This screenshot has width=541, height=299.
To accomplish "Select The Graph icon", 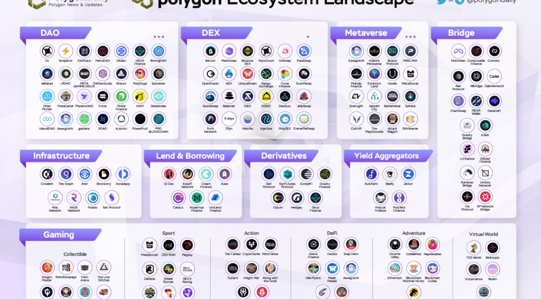I will (x=66, y=174).
